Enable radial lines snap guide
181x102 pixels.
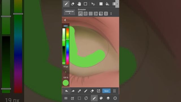(x=101, y=14)
